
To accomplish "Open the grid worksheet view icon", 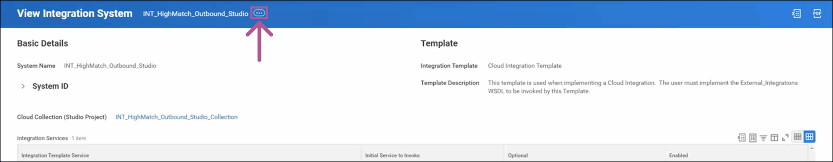I will (753, 138).
